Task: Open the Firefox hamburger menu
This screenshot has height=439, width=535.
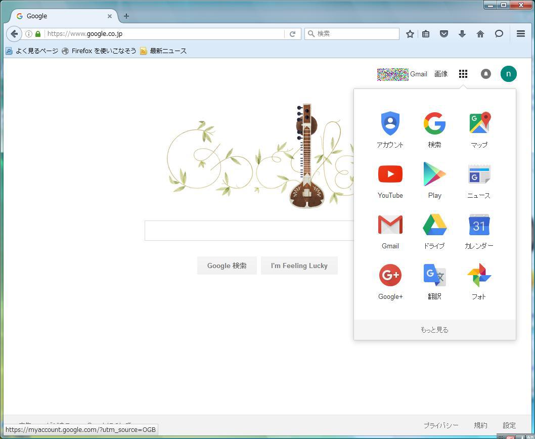Action: [x=520, y=34]
